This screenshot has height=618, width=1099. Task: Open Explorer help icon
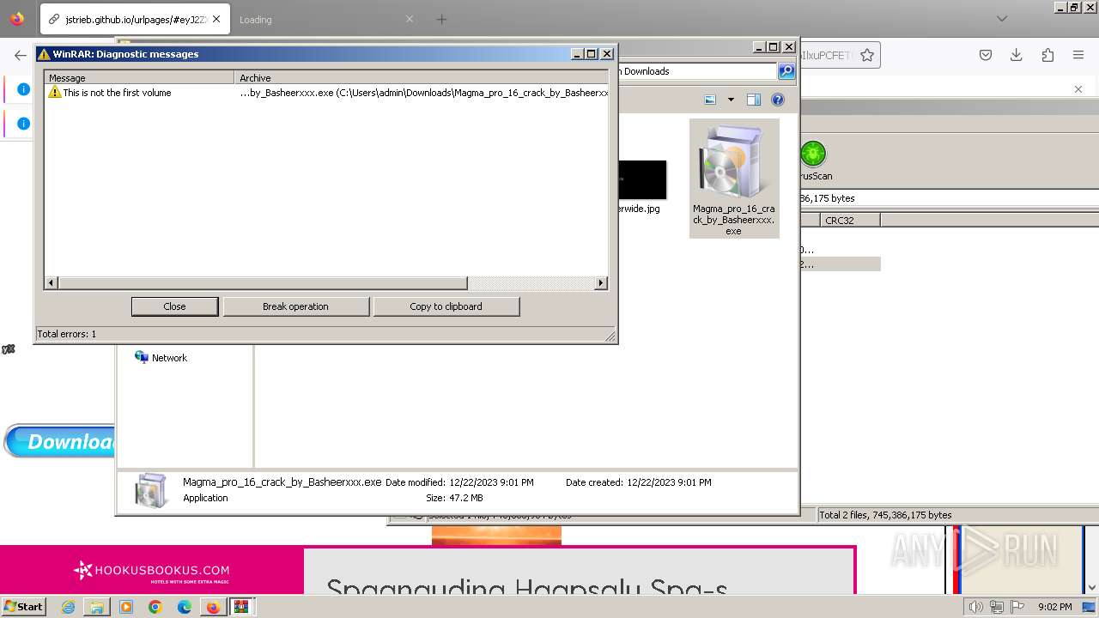point(778,100)
